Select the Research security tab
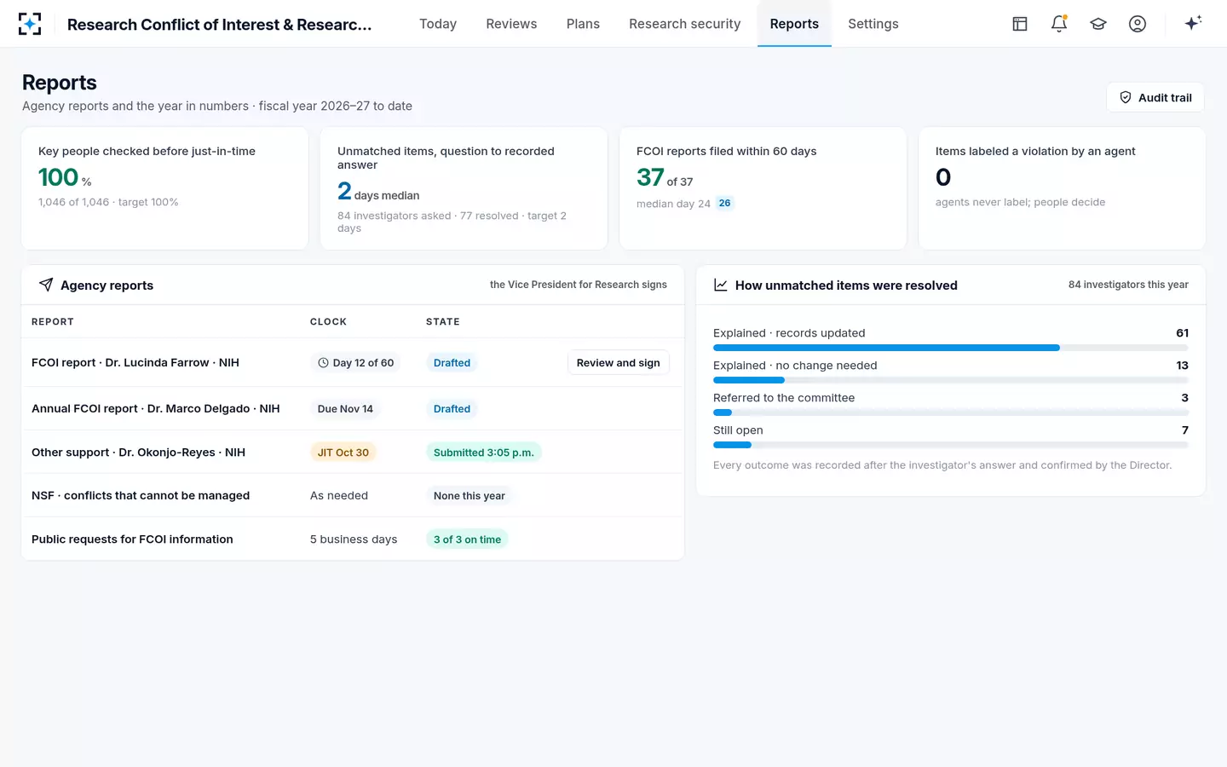 click(685, 24)
